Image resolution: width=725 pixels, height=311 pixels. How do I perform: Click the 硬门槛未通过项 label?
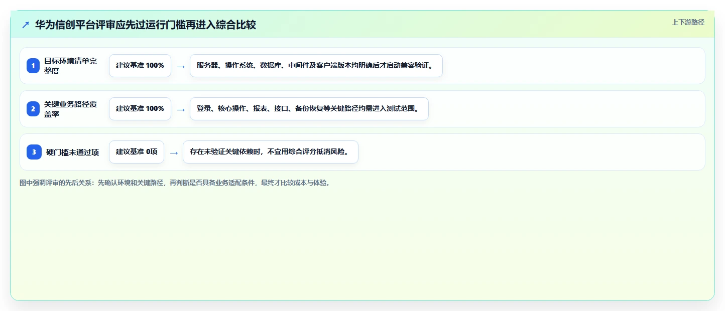point(73,152)
